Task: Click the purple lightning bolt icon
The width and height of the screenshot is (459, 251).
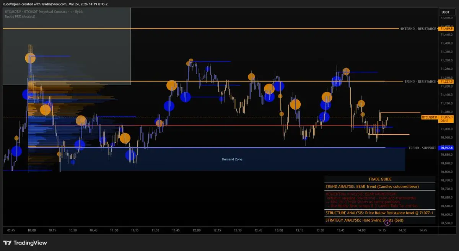Action: [387, 222]
